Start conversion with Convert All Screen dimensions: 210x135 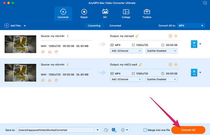pos(188,130)
